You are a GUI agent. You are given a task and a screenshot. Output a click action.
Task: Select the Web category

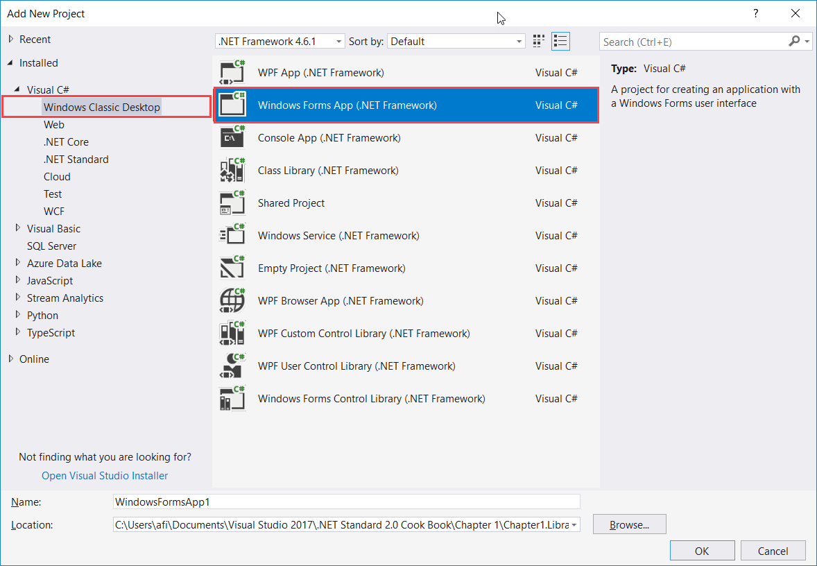[x=53, y=125]
